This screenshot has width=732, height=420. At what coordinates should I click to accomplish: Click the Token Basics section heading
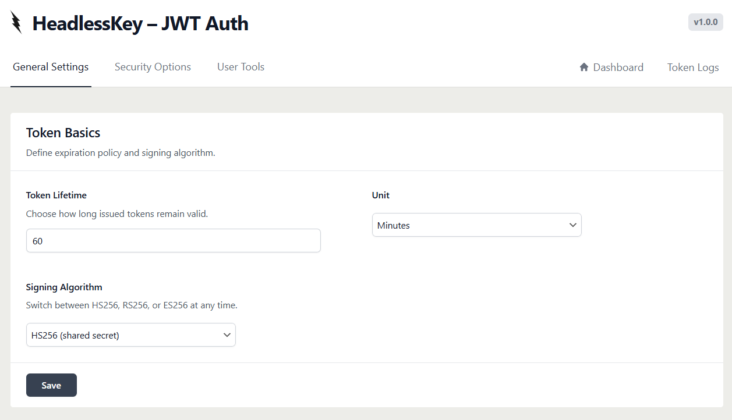pos(63,133)
